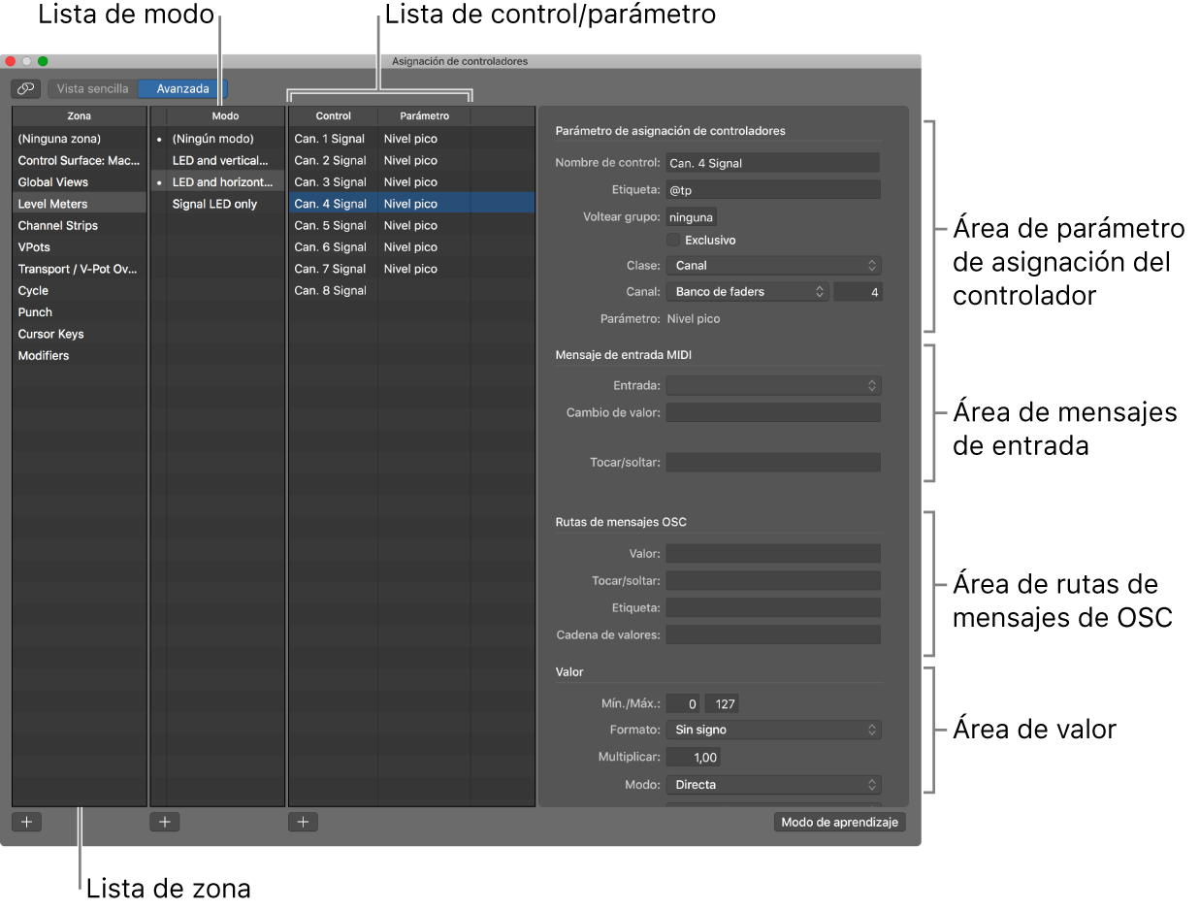
Task: Click the link icon button in toolbar
Action: coord(26,88)
